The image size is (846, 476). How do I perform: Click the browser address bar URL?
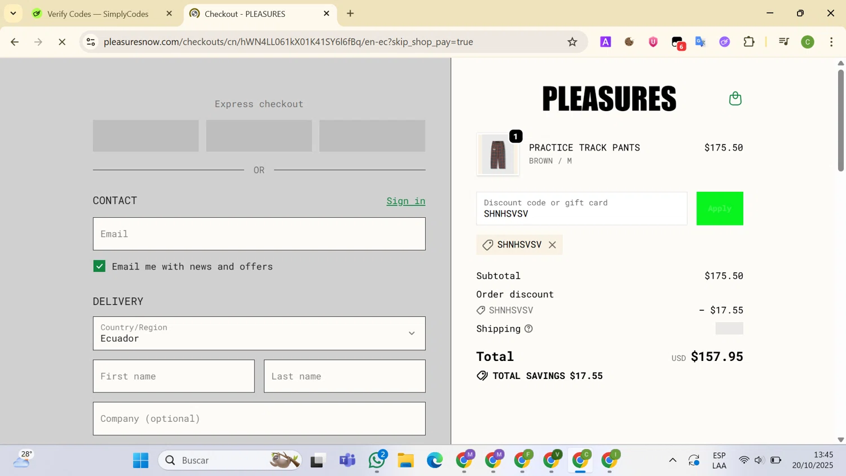288,42
